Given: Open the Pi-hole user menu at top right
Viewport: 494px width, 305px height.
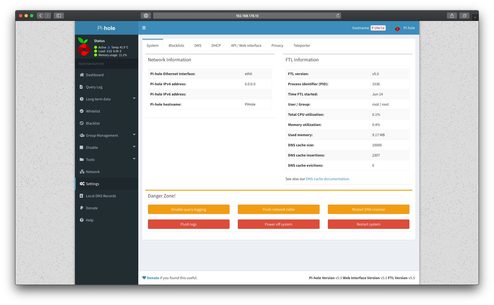Looking at the screenshot, I should pos(405,28).
